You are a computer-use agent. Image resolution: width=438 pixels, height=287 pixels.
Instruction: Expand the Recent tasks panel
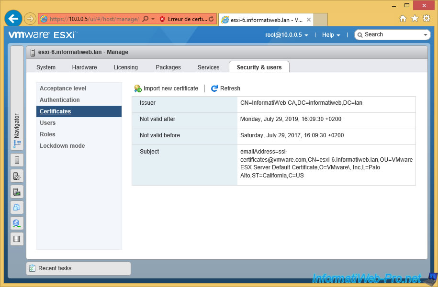point(79,268)
